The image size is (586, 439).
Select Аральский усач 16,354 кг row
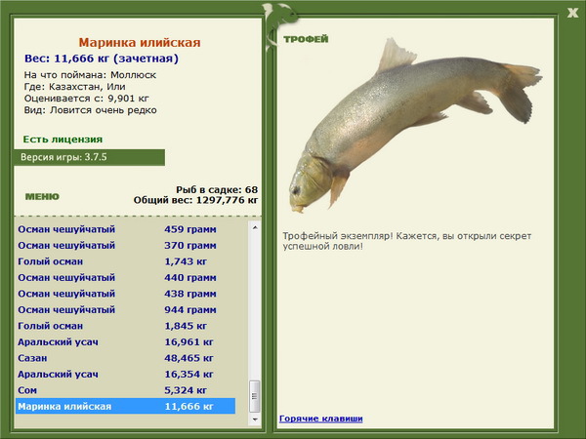(x=126, y=374)
